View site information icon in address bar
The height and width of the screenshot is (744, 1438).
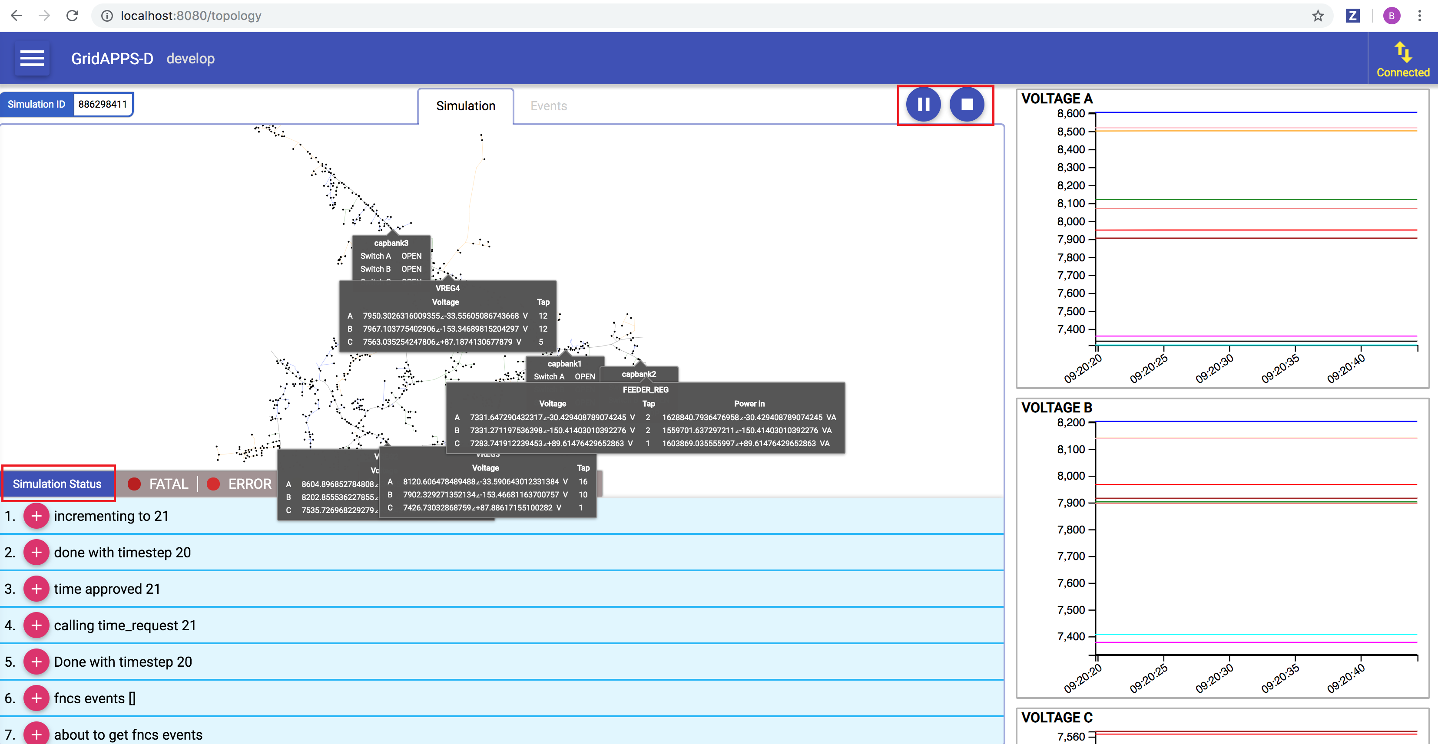pos(106,16)
